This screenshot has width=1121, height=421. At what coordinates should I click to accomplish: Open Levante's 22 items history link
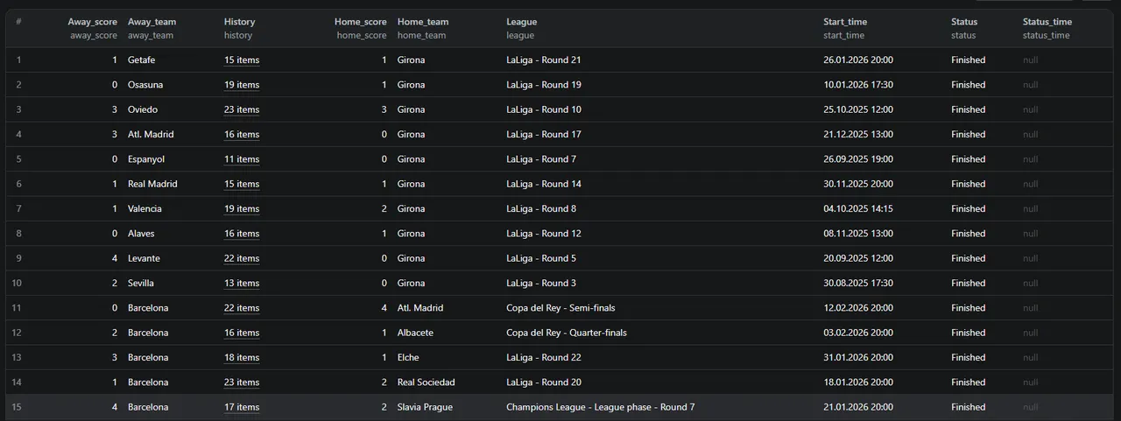[242, 259]
